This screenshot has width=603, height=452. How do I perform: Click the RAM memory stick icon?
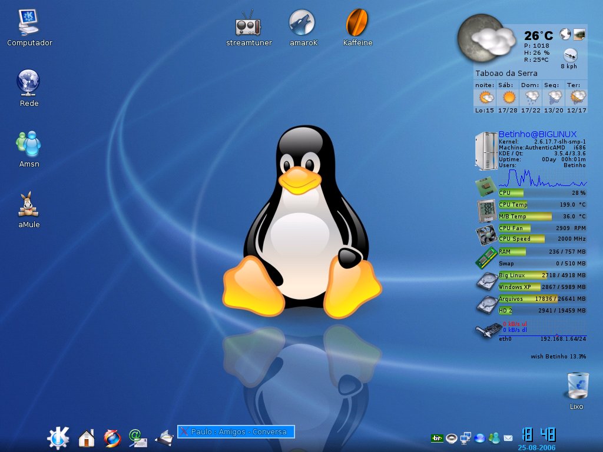pyautogui.click(x=486, y=258)
